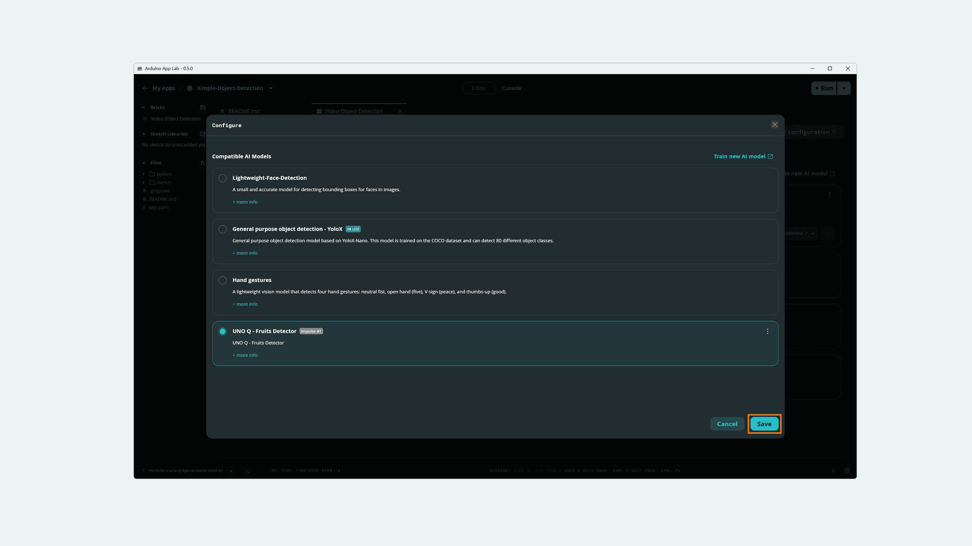Viewport: 972px width, 546px height.
Task: Choose the Hand gestures model radio
Action: tap(223, 280)
